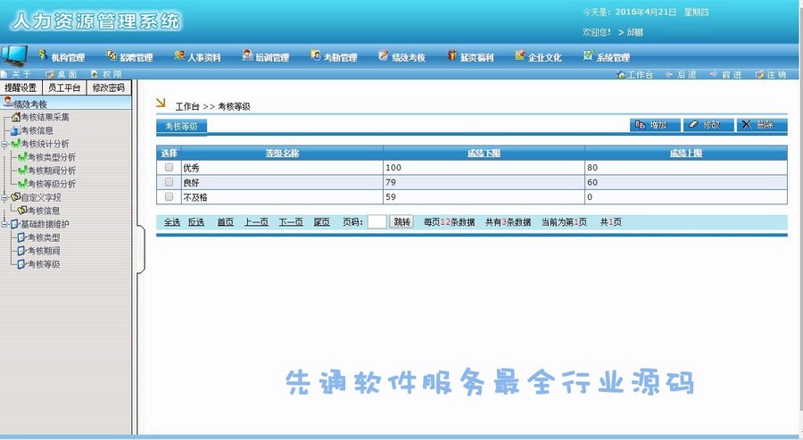Go to 下一页 next page

click(x=291, y=222)
